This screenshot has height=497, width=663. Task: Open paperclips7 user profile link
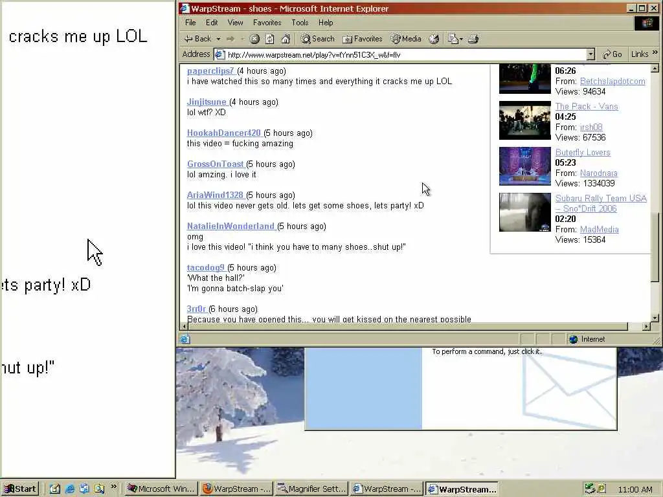tap(210, 71)
